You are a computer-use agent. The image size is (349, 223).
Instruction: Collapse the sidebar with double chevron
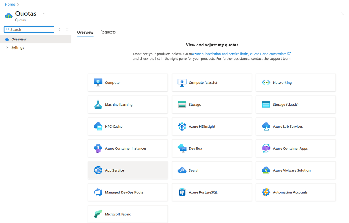click(x=67, y=29)
